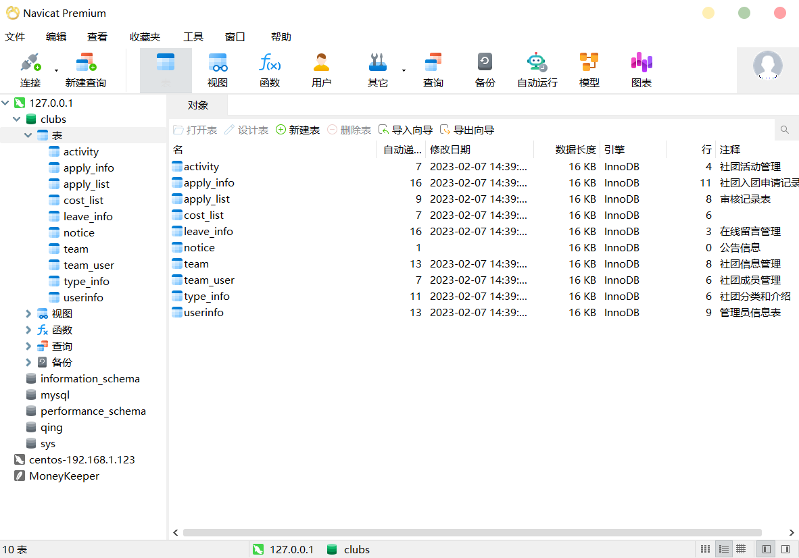
Task: Collapse the clubs database node
Action: (x=17, y=119)
